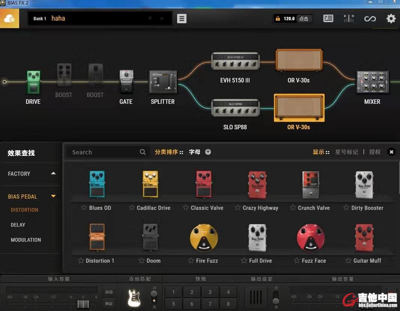Open the settings gear icon
Screen dimensions: 400x311
pyautogui.click(x=391, y=18)
